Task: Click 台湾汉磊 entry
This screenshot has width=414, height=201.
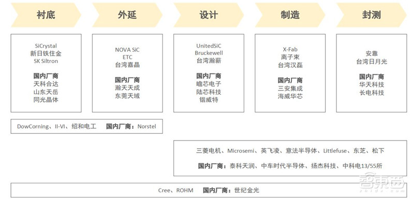Action: pyautogui.click(x=290, y=65)
